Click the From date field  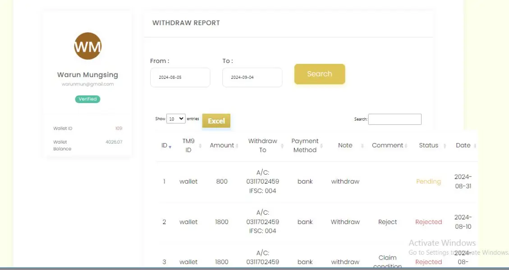(x=180, y=77)
